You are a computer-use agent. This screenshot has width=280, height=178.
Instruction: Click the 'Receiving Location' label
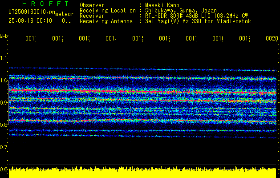(108, 11)
